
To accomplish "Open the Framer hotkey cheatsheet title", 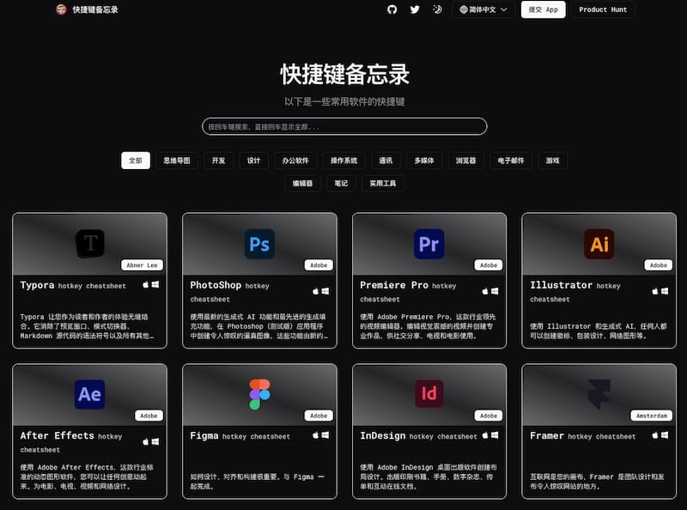I will coord(583,436).
